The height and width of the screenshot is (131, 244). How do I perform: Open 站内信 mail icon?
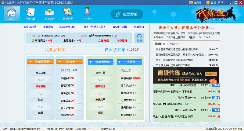click(195, 3)
